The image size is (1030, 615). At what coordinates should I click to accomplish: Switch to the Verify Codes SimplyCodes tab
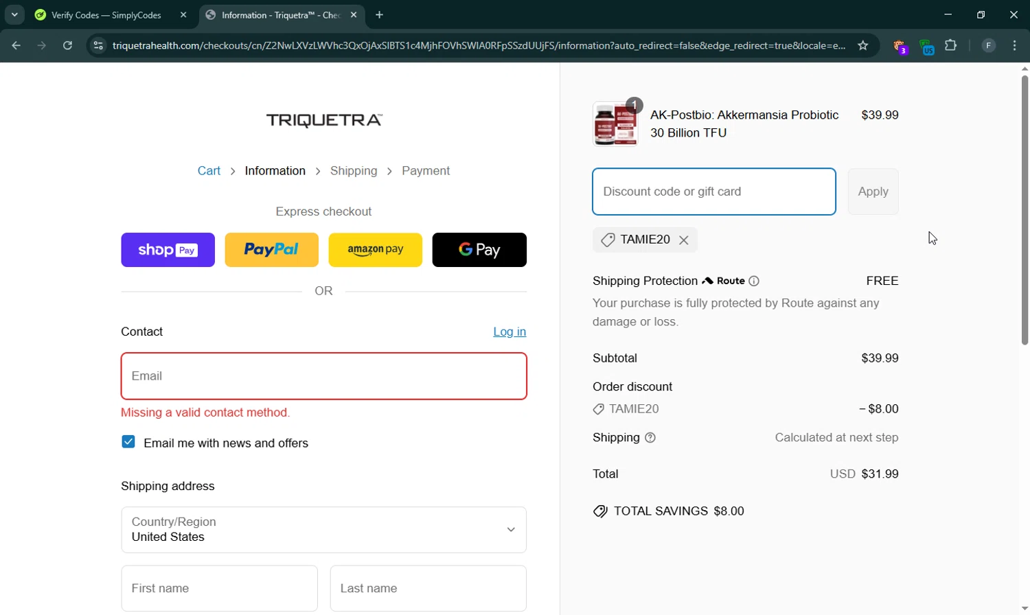tap(106, 14)
